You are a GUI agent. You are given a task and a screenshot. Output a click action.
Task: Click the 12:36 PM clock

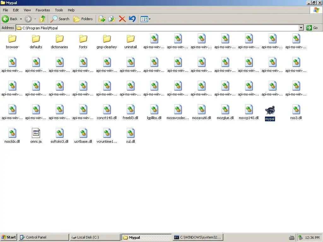[x=312, y=238]
